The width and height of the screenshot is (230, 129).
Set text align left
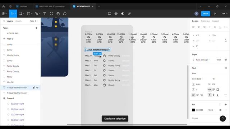coord(193,95)
